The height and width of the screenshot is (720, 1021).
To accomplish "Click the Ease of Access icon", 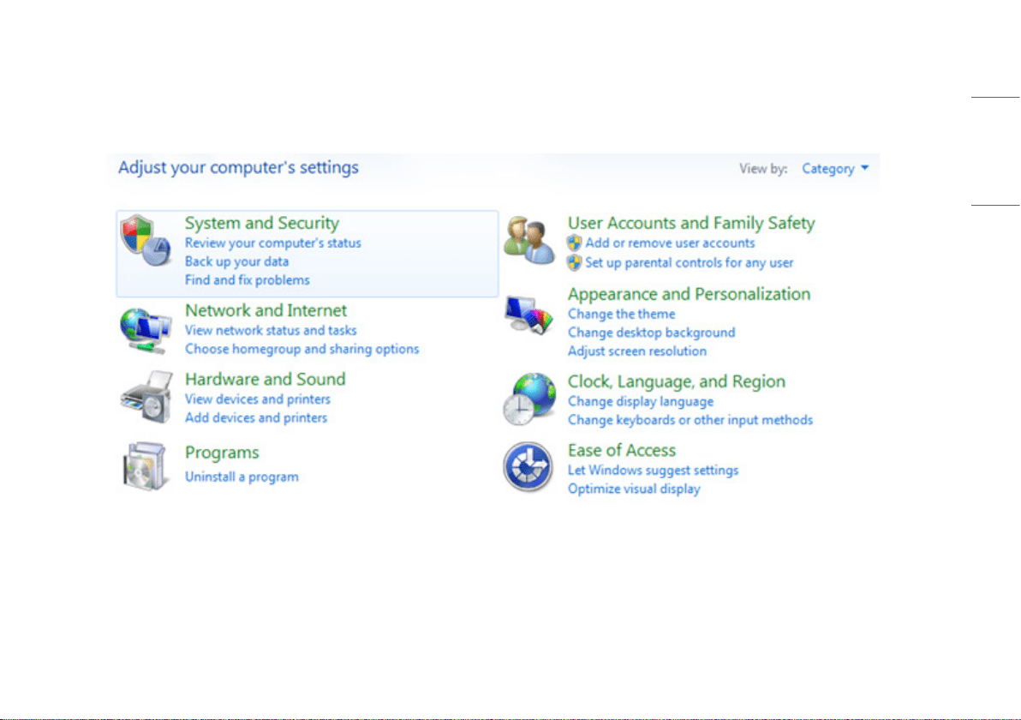I will (x=528, y=467).
